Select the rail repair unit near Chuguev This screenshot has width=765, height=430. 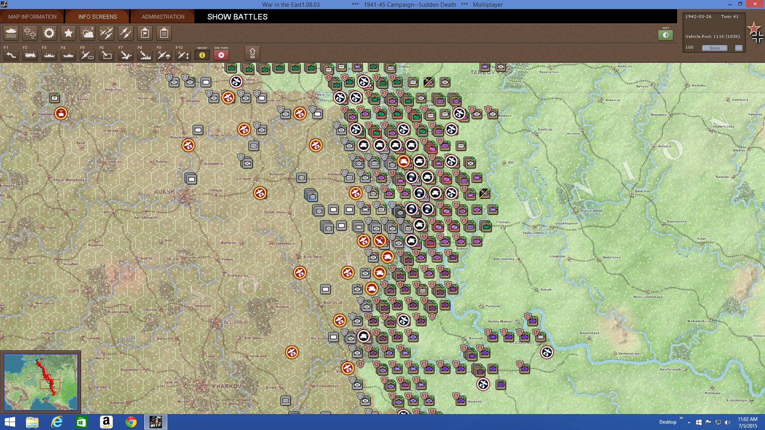[285, 401]
